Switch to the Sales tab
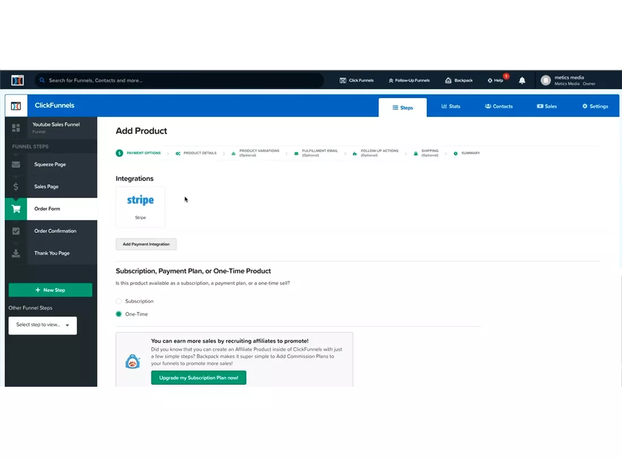 (547, 106)
